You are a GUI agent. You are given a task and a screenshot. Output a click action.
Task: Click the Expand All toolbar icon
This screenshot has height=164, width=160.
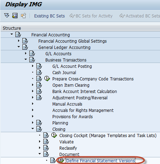(7, 15)
